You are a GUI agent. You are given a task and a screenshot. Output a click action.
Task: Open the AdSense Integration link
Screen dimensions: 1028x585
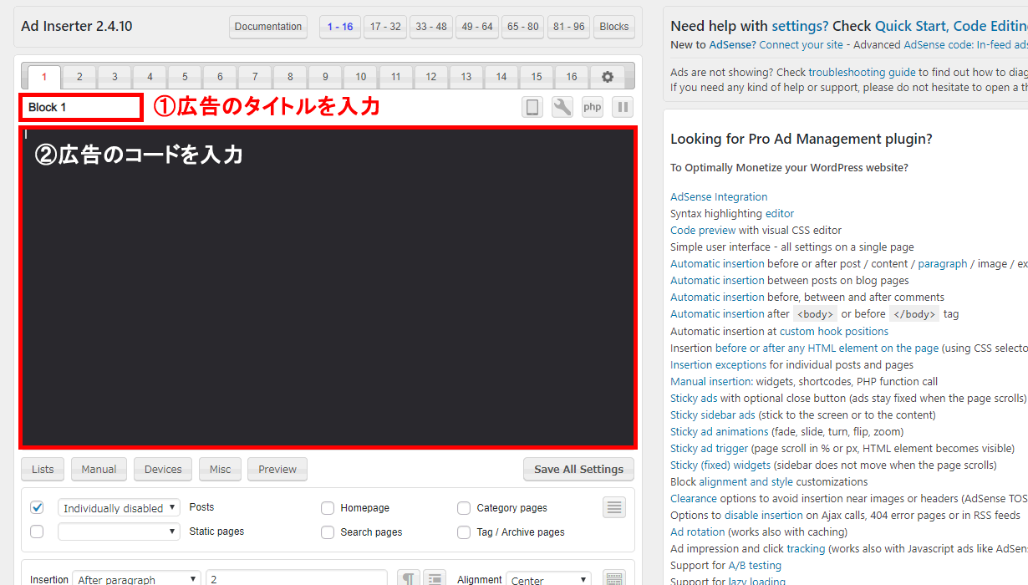coord(719,197)
